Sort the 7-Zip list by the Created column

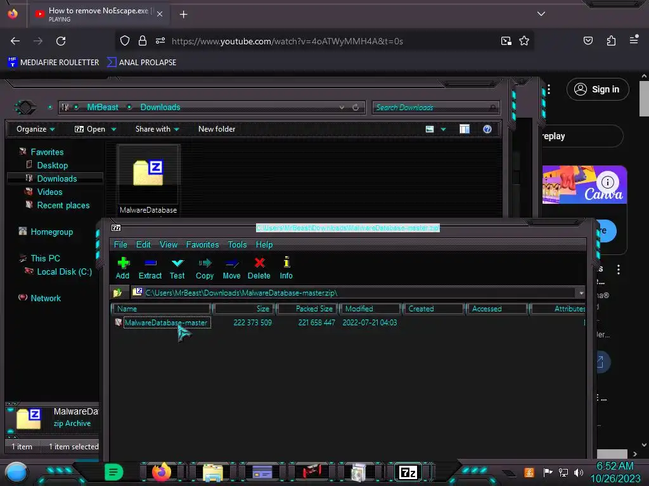click(x=434, y=309)
